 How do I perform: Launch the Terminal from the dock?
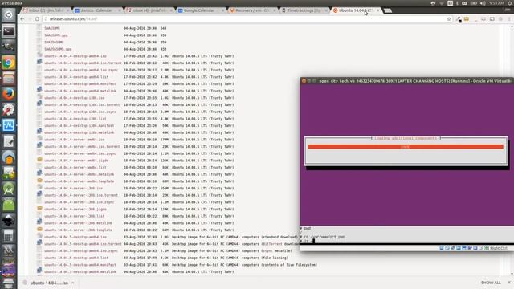click(x=9, y=31)
